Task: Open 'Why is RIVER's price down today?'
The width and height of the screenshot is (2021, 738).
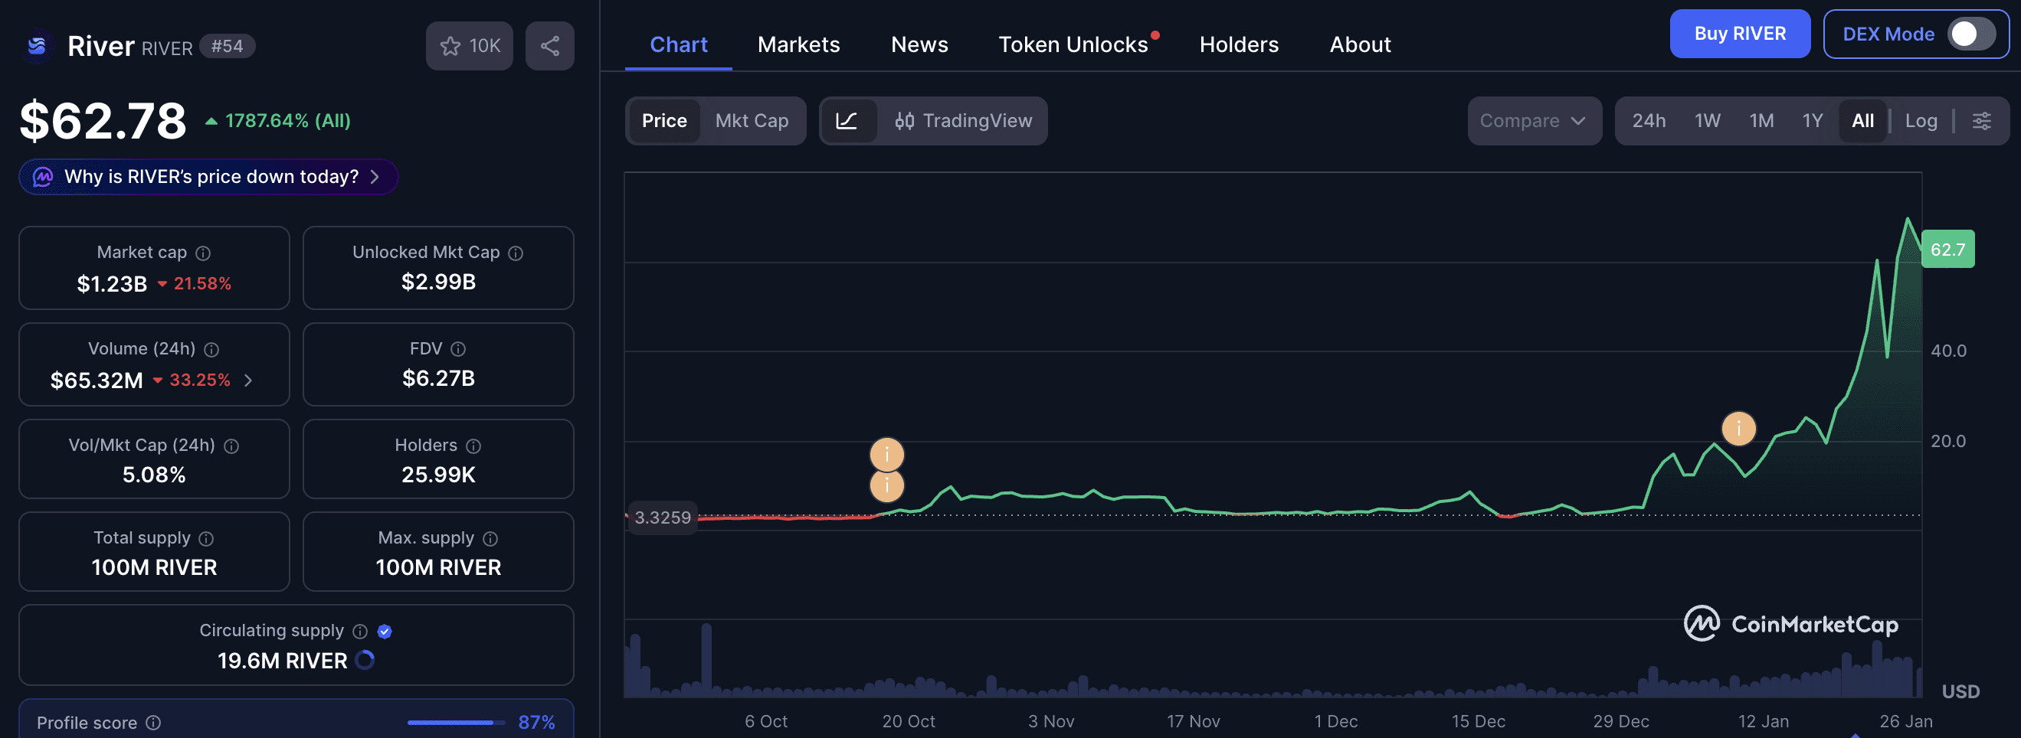Action: (x=207, y=176)
